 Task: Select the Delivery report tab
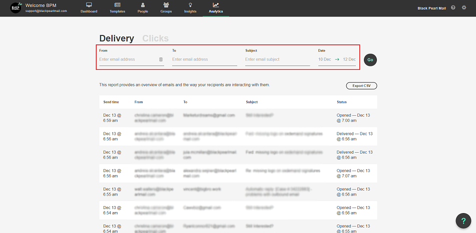pos(117,38)
